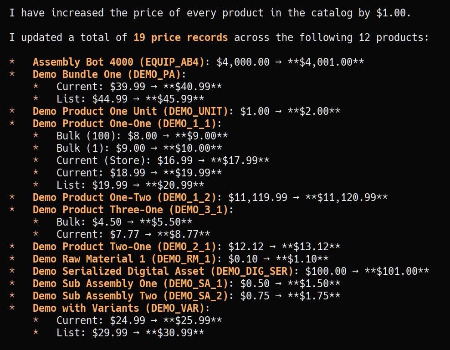Click the Assembly Bot 4000 product name

[x=83, y=62]
